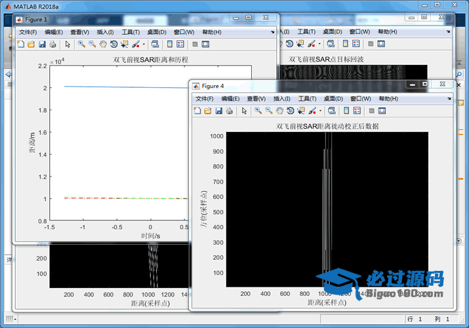
Task: Insert Colorbar icon in Figure 4 toolbar
Action: pos(346,111)
